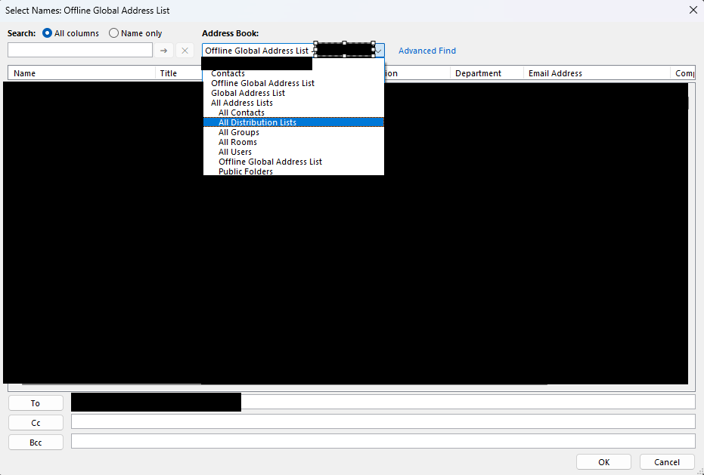The image size is (704, 475).
Task: Sort contacts by the "Email Address" column
Action: point(555,72)
